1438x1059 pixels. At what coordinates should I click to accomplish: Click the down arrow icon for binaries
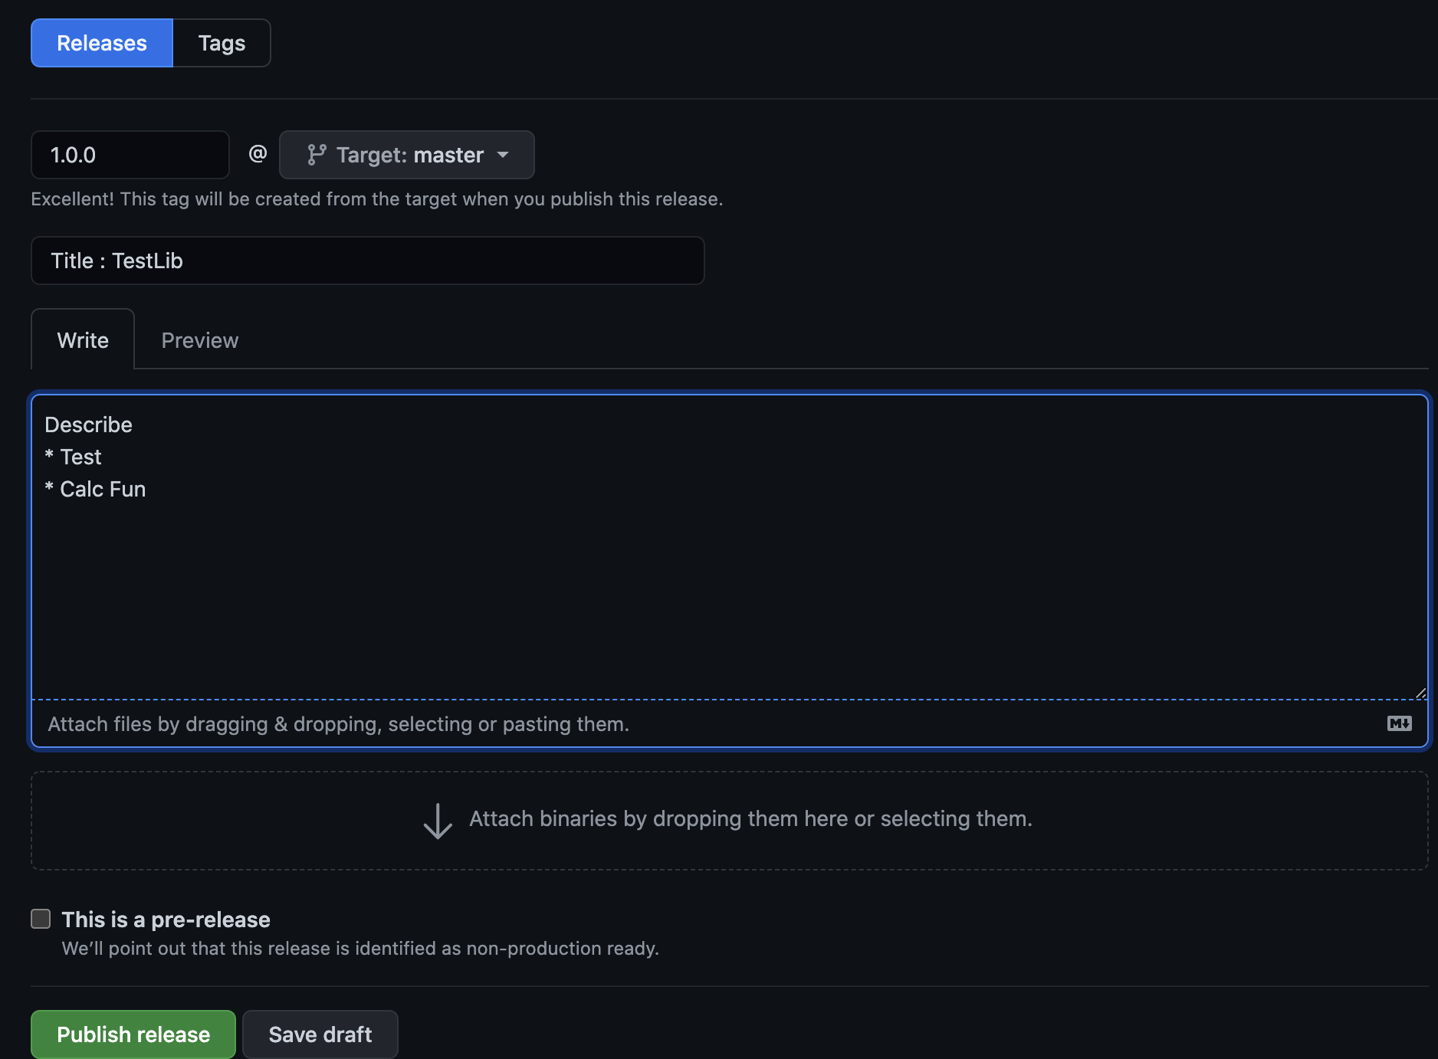tap(438, 821)
